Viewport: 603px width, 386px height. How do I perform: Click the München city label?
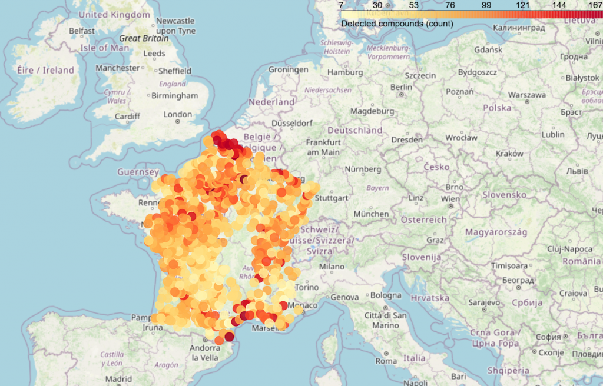(371, 214)
